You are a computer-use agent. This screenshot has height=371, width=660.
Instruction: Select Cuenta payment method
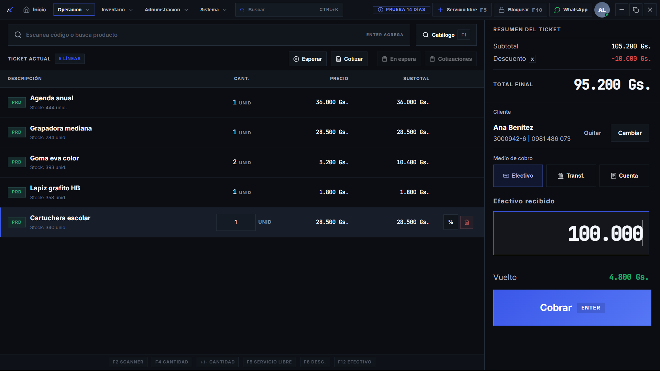pyautogui.click(x=624, y=176)
